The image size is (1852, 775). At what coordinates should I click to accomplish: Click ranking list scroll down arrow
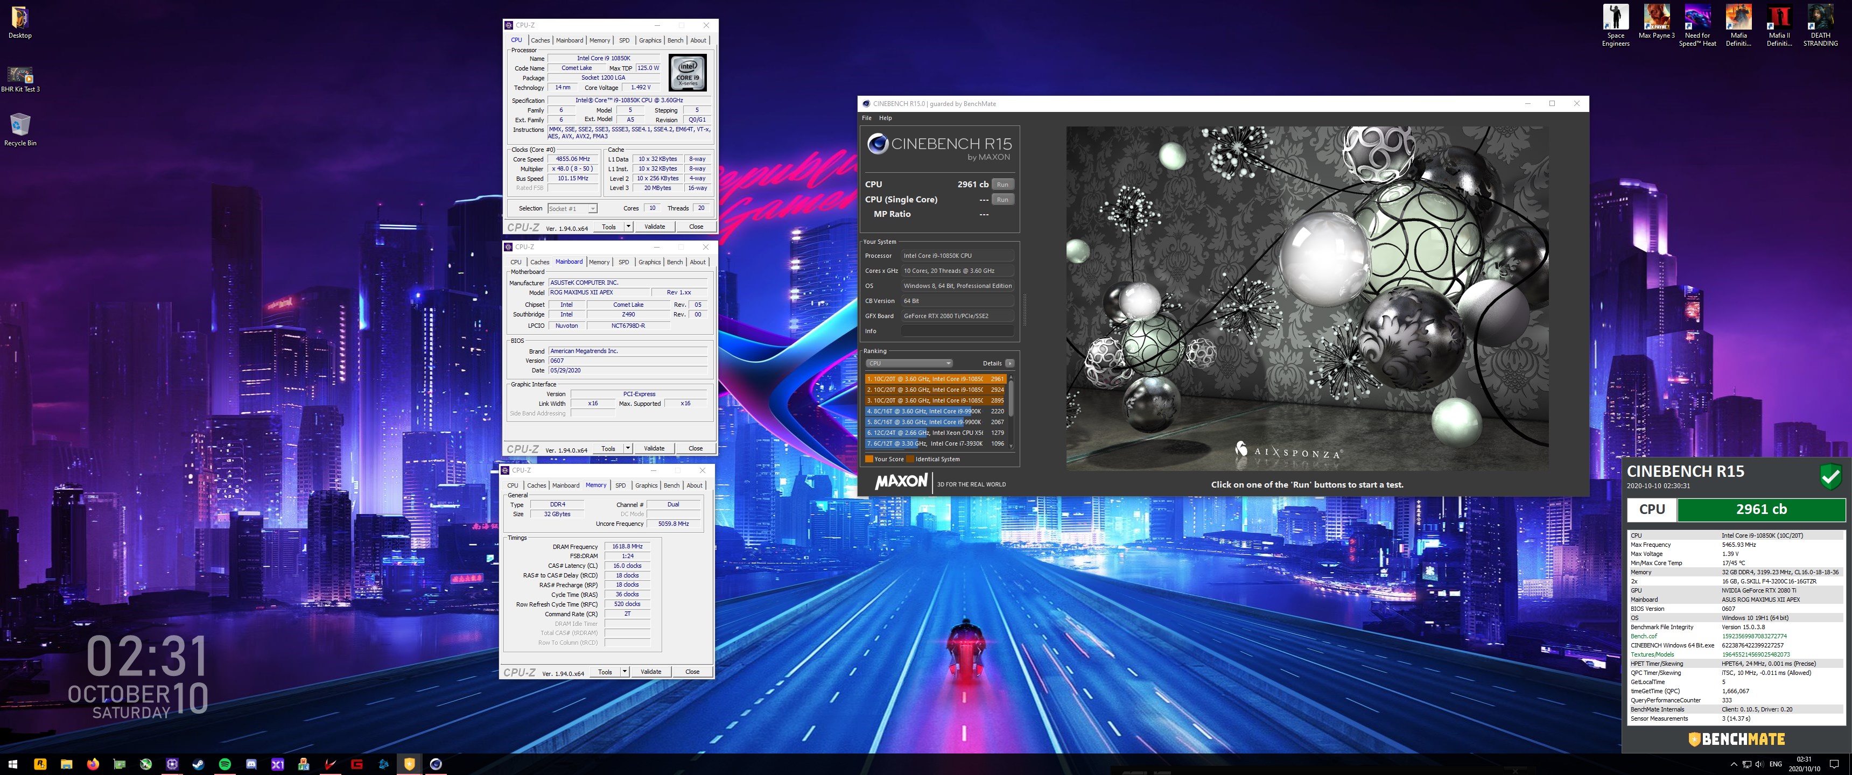[x=1011, y=447]
